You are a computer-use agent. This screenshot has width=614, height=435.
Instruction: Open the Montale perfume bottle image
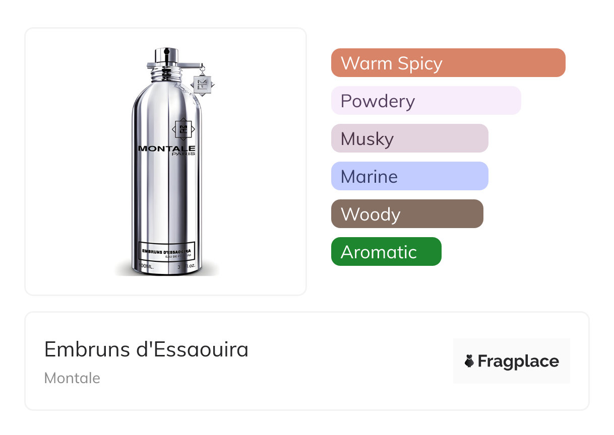pos(166,162)
